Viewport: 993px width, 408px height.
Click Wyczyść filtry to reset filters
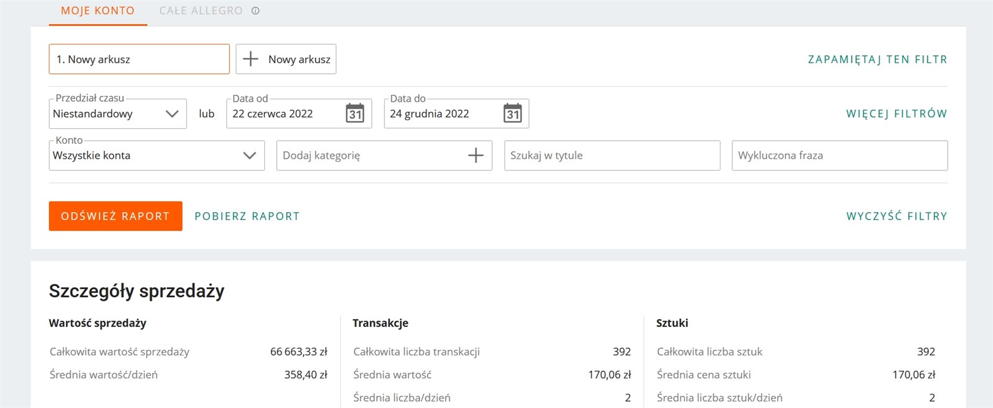coord(896,216)
